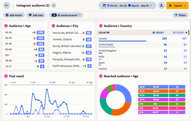Screen dimensions: 191x121
Task: Click the highest peak point on Post reach chart
Action: click(47, 89)
